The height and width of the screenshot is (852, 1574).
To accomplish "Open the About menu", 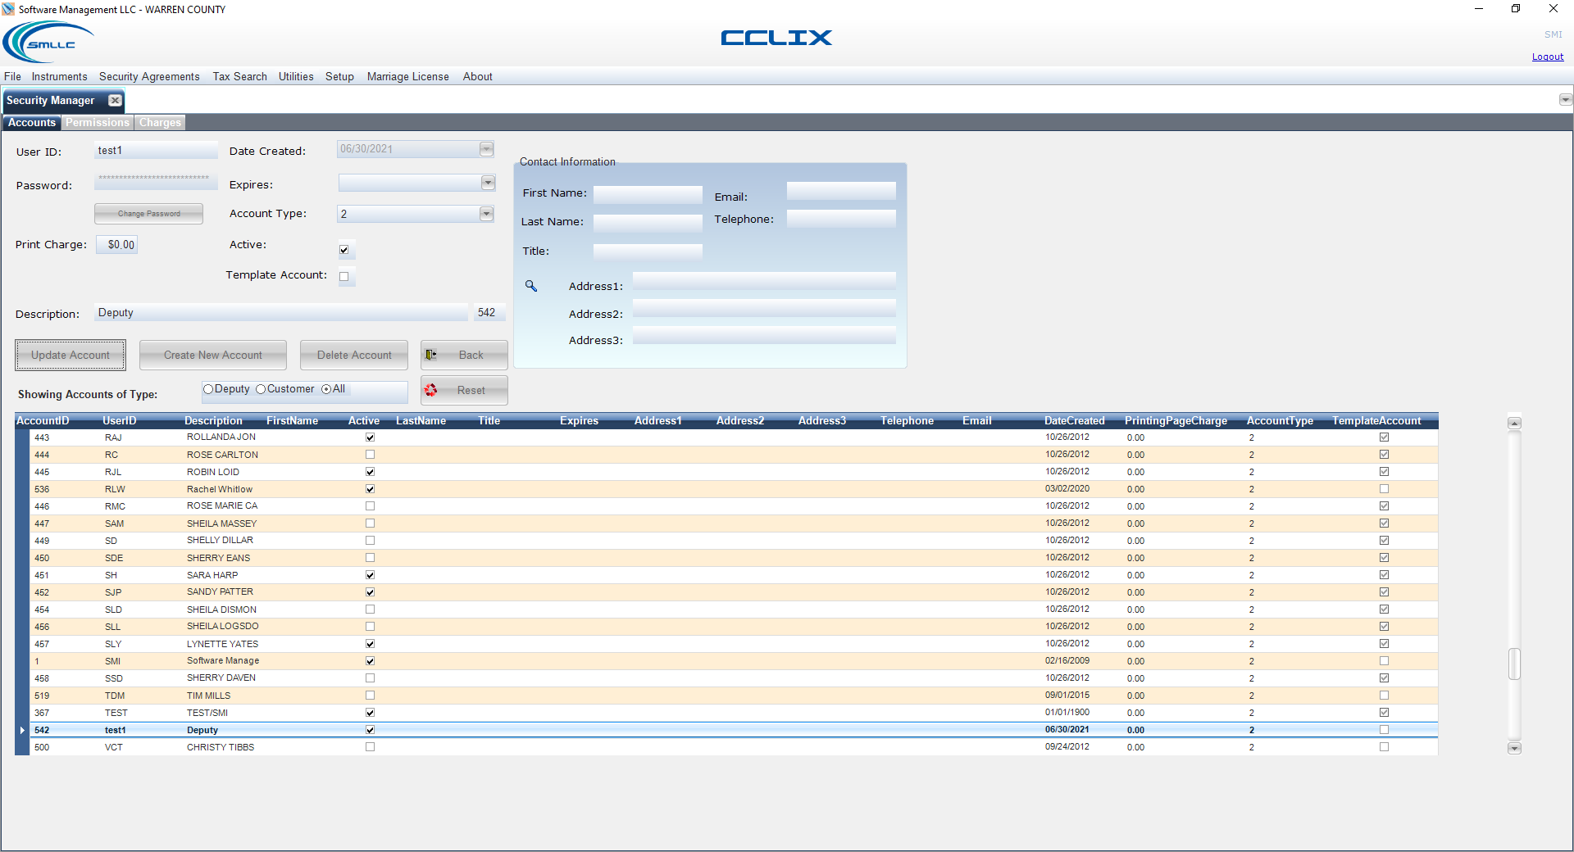I will [478, 76].
